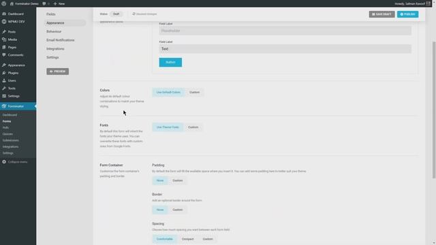Image resolution: width=436 pixels, height=245 pixels.
Task: Choose Comfortable spacing
Action: [x=164, y=239]
